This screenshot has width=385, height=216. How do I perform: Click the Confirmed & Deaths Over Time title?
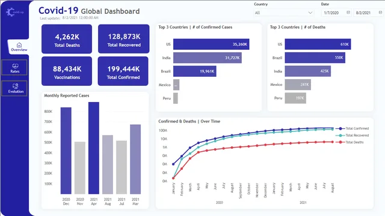(x=189, y=121)
